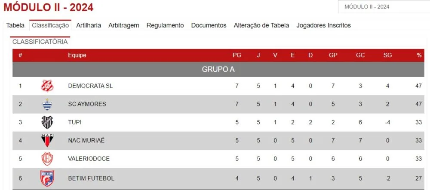Open Alteração de Tabela tab

(261, 25)
